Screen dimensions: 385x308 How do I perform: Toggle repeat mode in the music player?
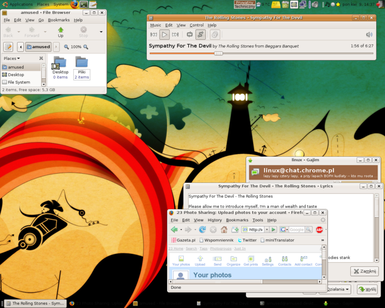pyautogui.click(x=189, y=35)
